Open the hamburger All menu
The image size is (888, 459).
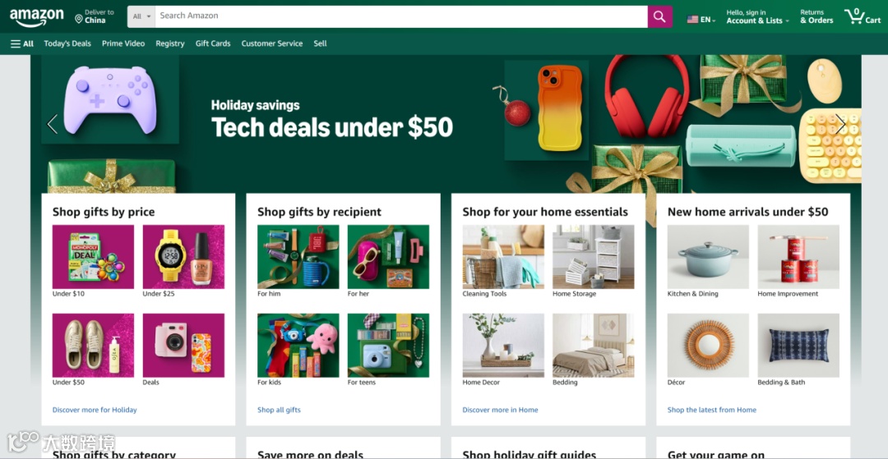[22, 44]
